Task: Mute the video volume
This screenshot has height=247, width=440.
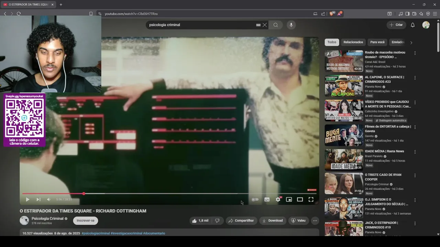Action: [49, 199]
